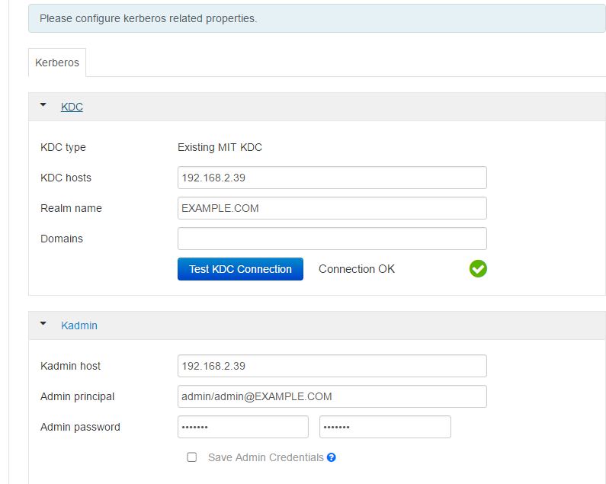Click the confirm admin password field
Viewport: 606px width, 484px height.
[x=385, y=427]
